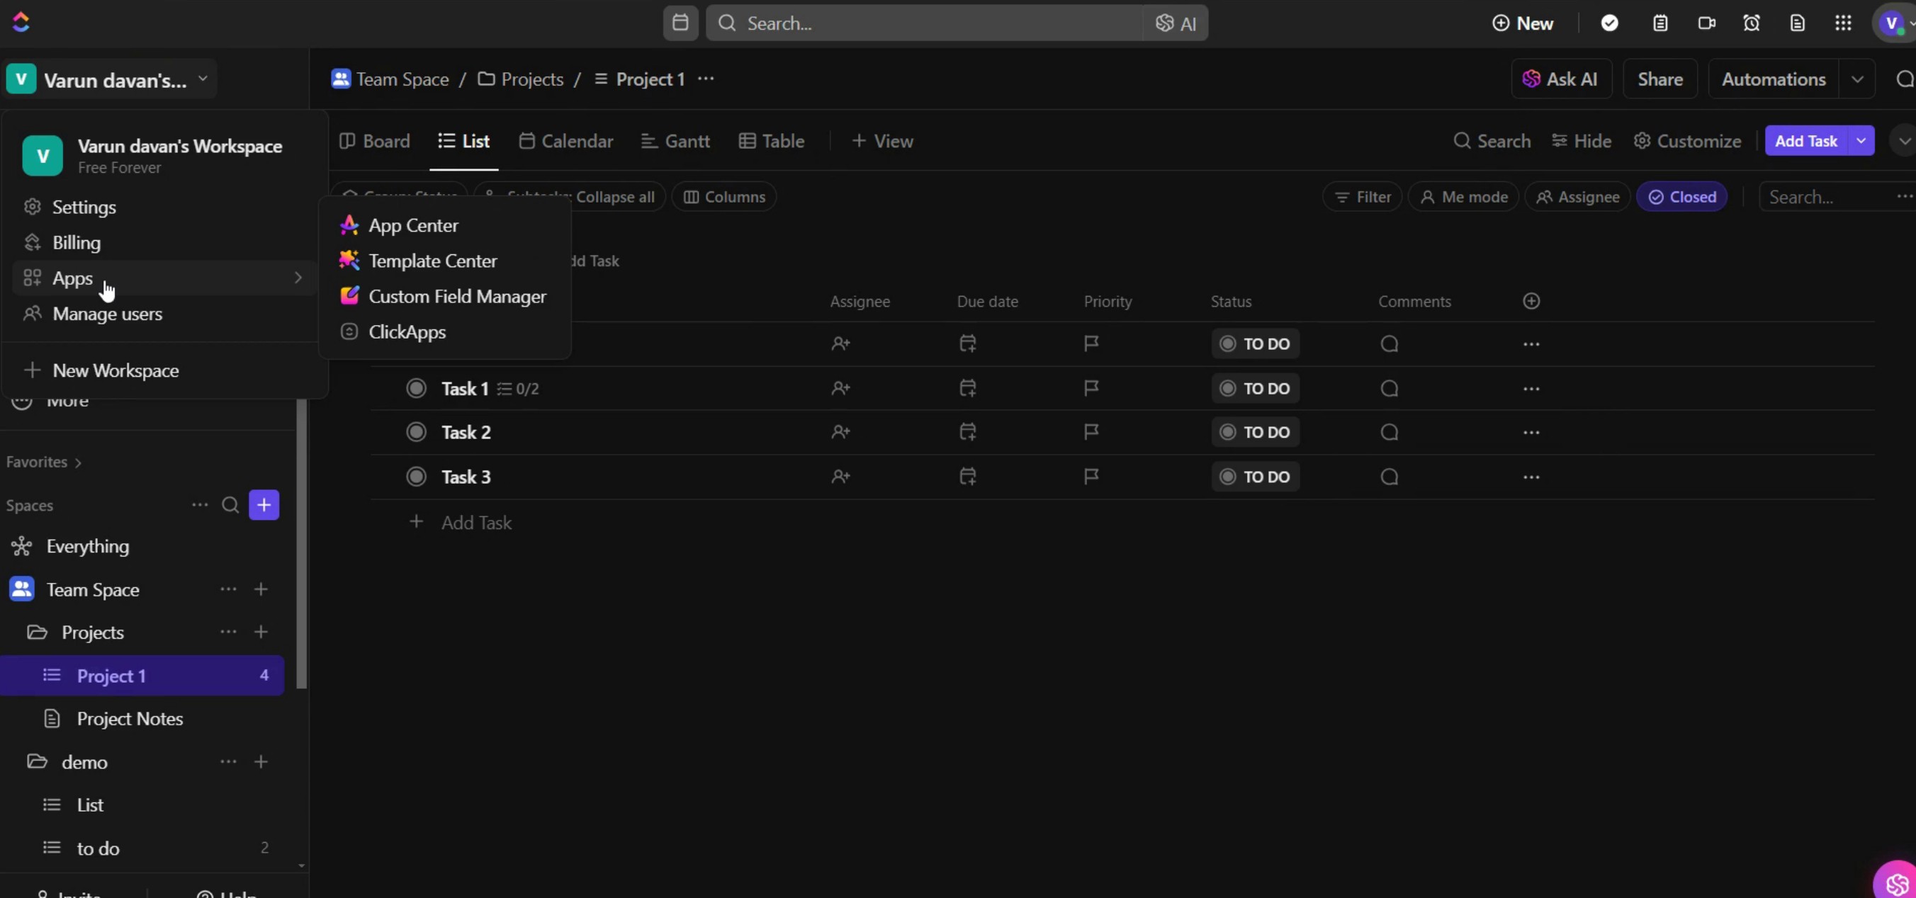Open the notepad icon in top bar
The width and height of the screenshot is (1916, 898).
(1659, 23)
